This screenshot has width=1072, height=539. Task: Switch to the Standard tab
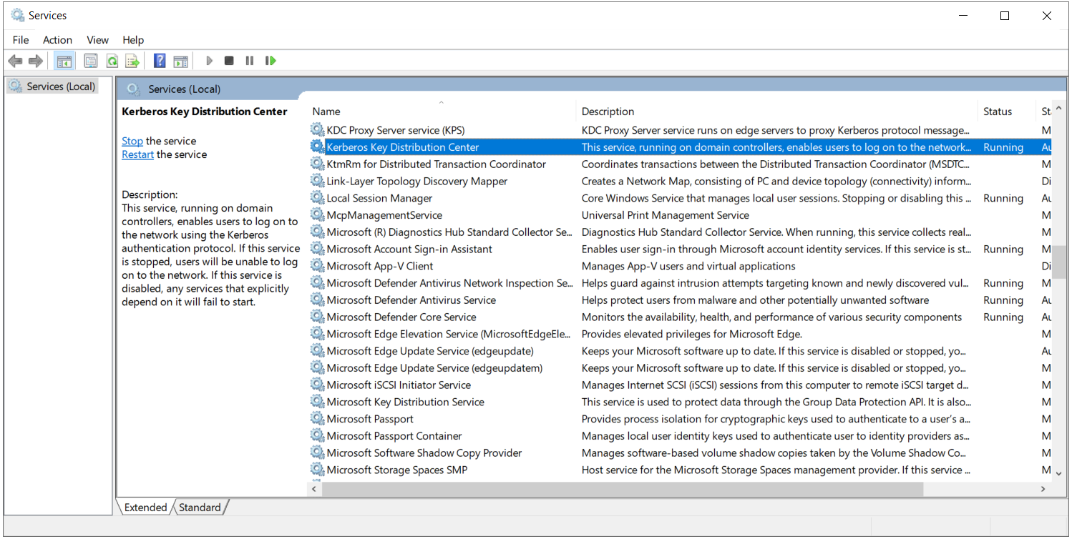200,507
